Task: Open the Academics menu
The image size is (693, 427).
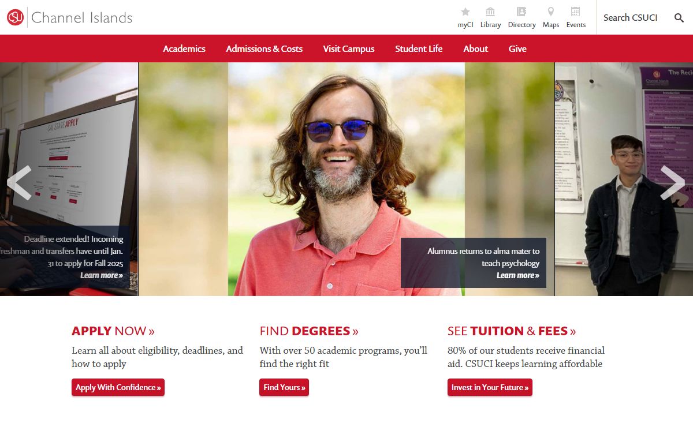Action: 184,48
